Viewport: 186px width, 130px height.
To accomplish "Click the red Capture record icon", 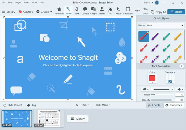I will point(20,12).
